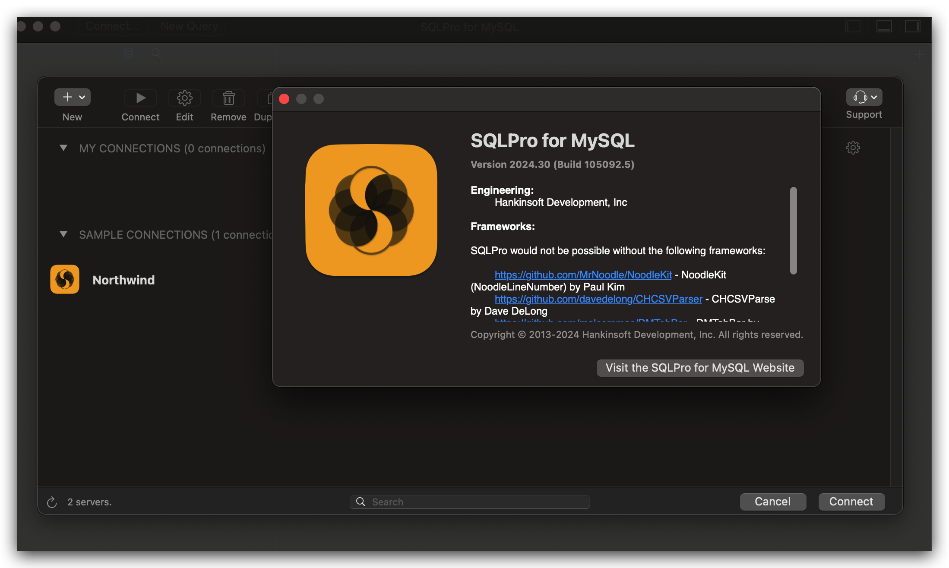Viewport: 949px width, 568px height.
Task: Click the Northwind connection icon
Action: coord(65,279)
